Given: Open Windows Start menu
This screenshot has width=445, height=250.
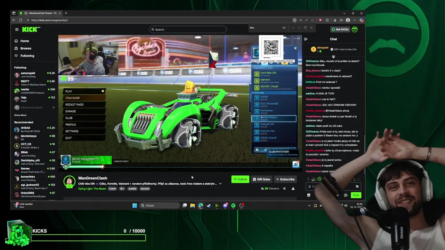Looking at the screenshot, I should coord(135,206).
